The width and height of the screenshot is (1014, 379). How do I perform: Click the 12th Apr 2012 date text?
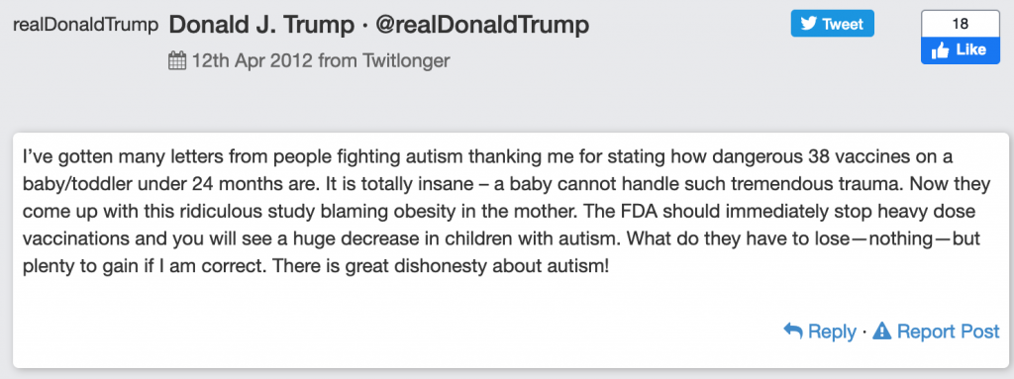[x=253, y=61]
